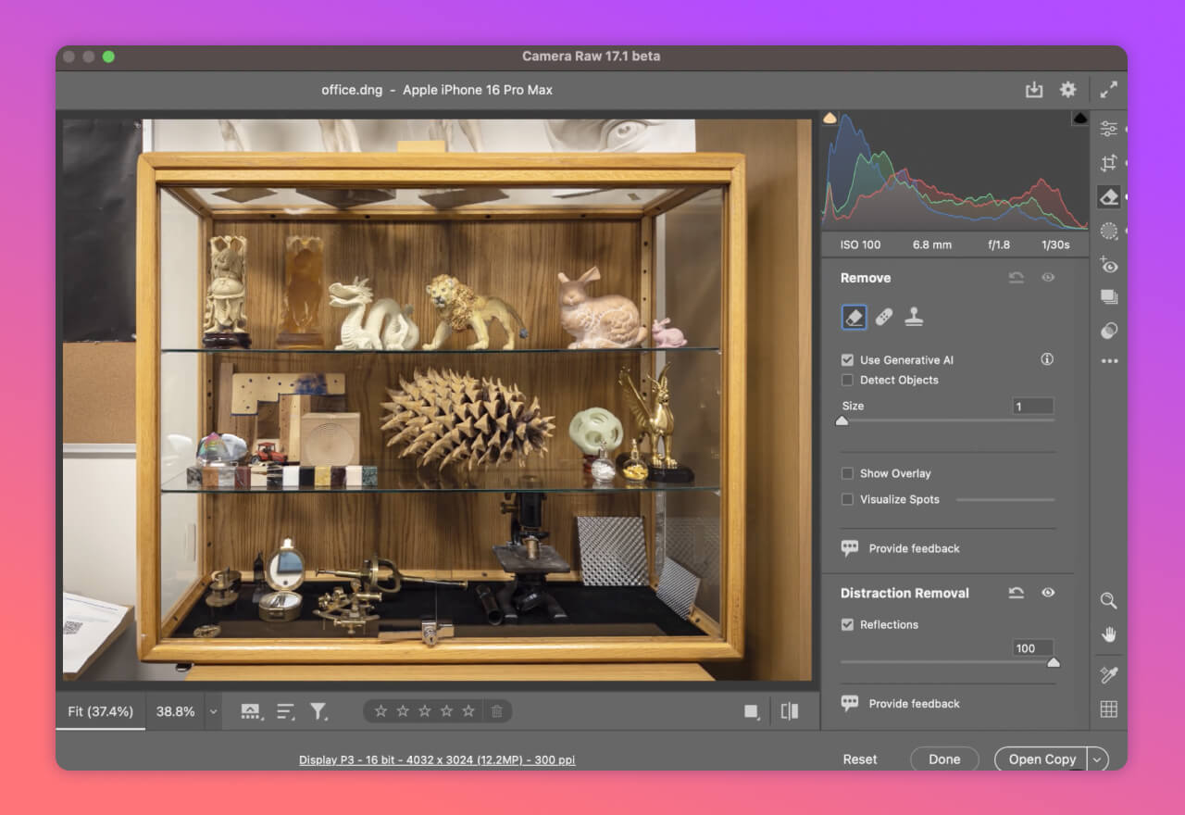Toggle the grid overlay icon
The width and height of the screenshot is (1185, 815).
click(x=1108, y=708)
